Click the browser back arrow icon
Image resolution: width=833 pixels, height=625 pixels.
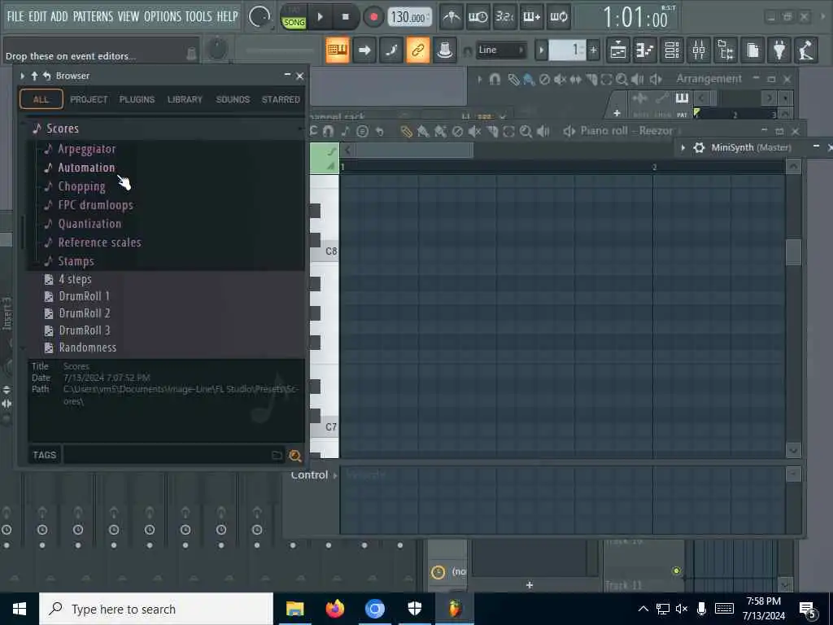tap(46, 76)
